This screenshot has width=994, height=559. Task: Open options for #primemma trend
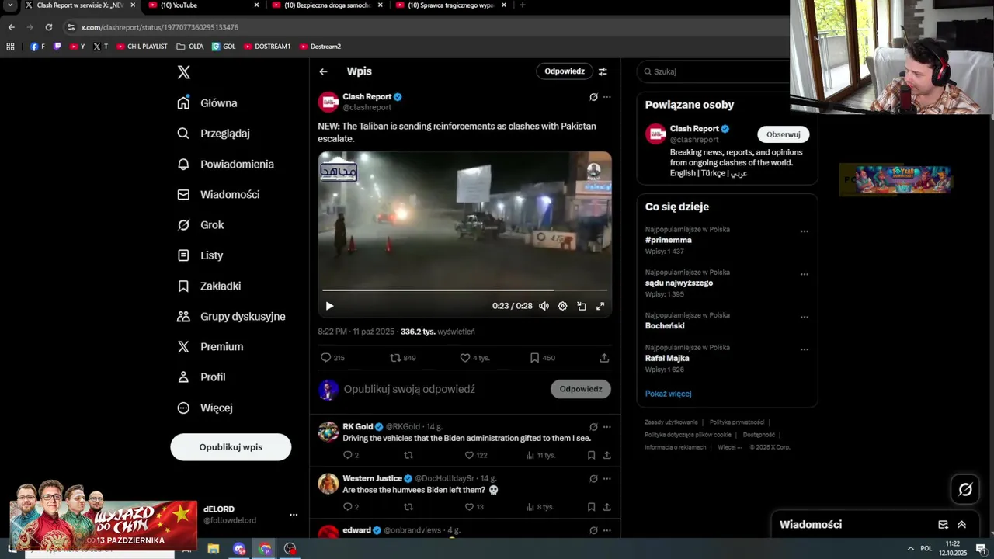(805, 231)
